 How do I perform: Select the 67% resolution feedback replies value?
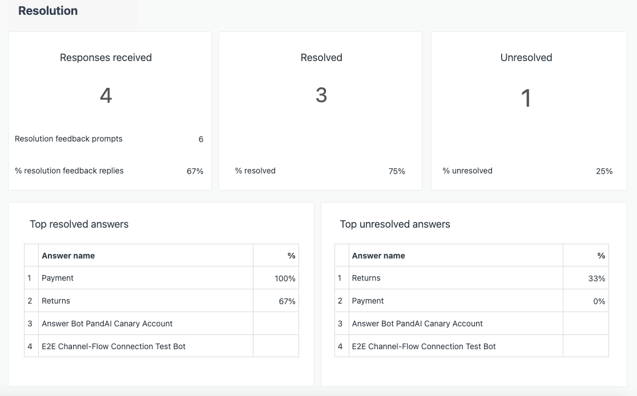(195, 171)
